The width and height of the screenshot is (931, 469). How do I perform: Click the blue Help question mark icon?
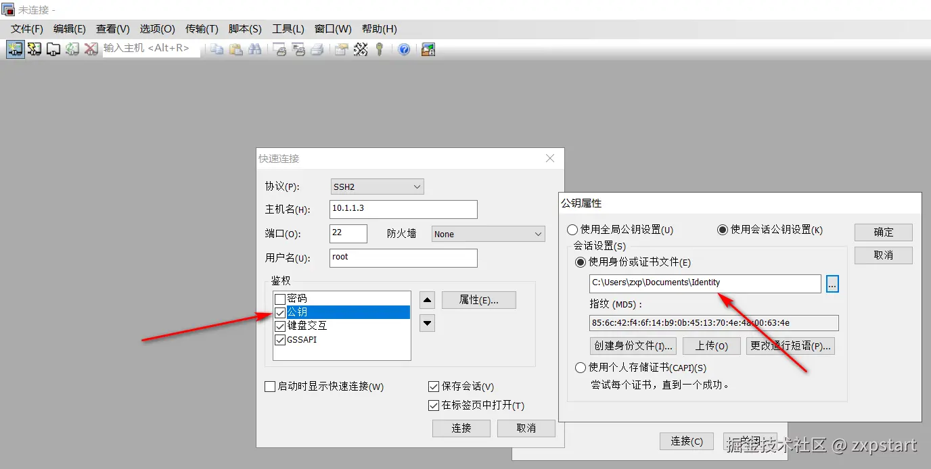click(404, 49)
